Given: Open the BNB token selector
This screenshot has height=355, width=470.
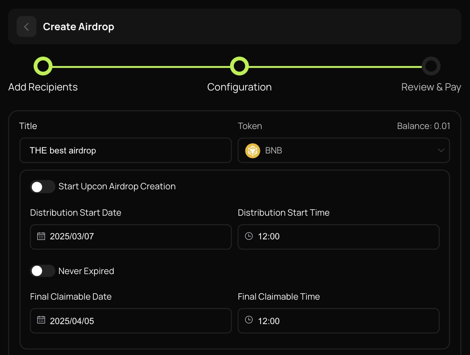Looking at the screenshot, I should tap(343, 150).
